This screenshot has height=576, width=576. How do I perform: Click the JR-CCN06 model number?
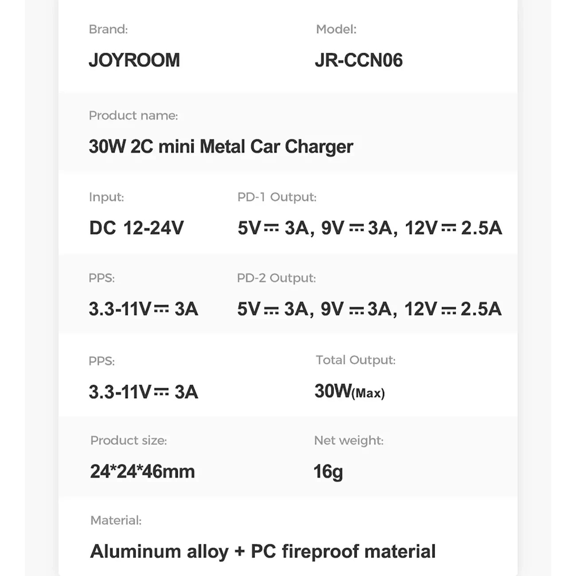pyautogui.click(x=358, y=60)
